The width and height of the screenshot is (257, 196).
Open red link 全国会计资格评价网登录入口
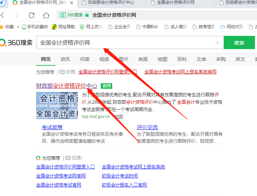click(x=108, y=72)
